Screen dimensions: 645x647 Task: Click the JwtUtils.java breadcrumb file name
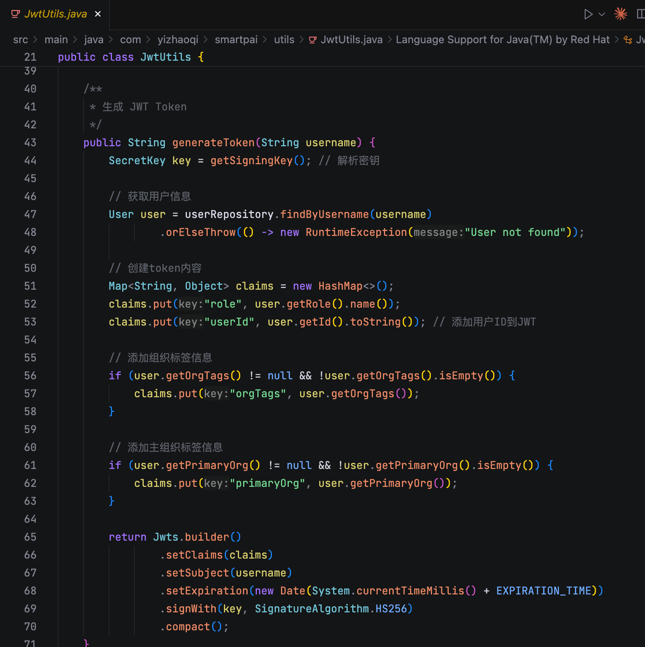(x=352, y=40)
